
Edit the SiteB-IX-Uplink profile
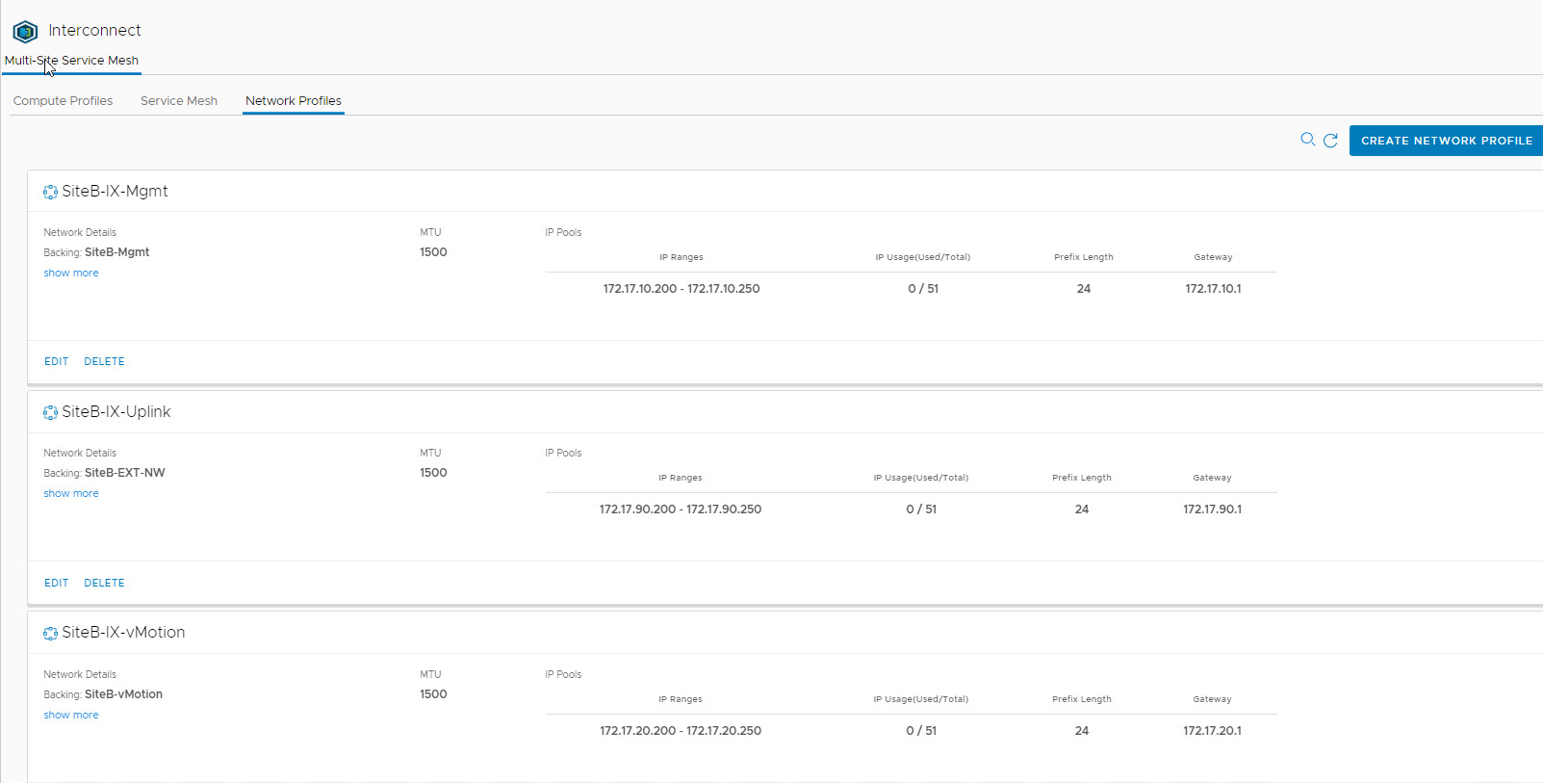click(x=56, y=584)
